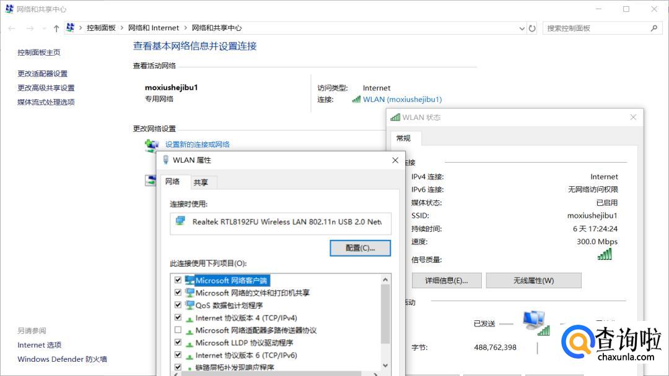Click the Control Panel icon in address bar
The image size is (669, 376).
tap(71, 28)
